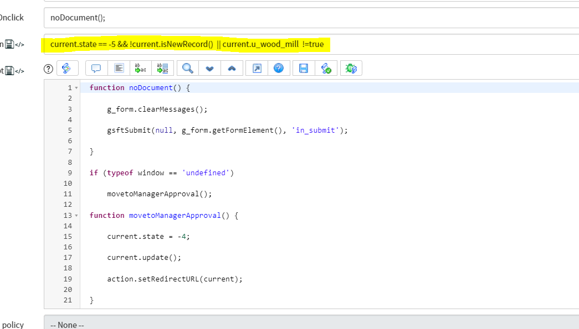Click the condition field save icon

9,45
